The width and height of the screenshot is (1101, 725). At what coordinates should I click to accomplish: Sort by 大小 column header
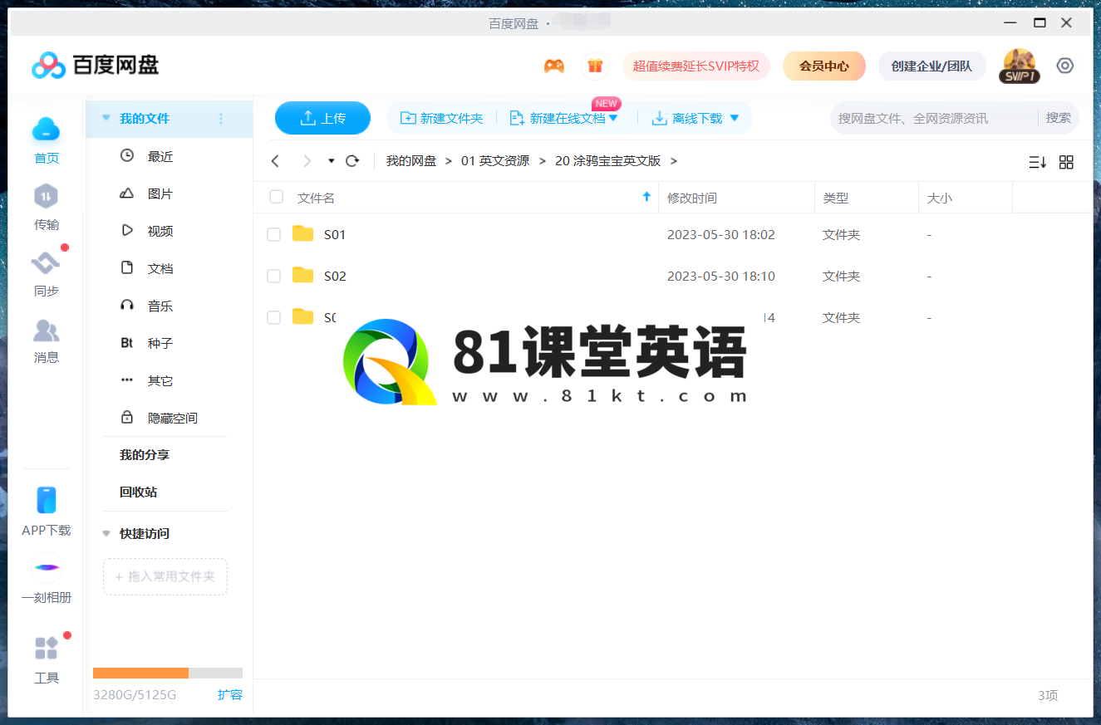point(940,198)
